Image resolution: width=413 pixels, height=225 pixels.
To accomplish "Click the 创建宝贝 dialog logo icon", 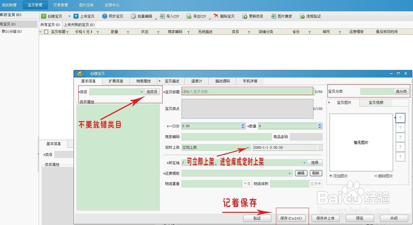I will point(80,74).
